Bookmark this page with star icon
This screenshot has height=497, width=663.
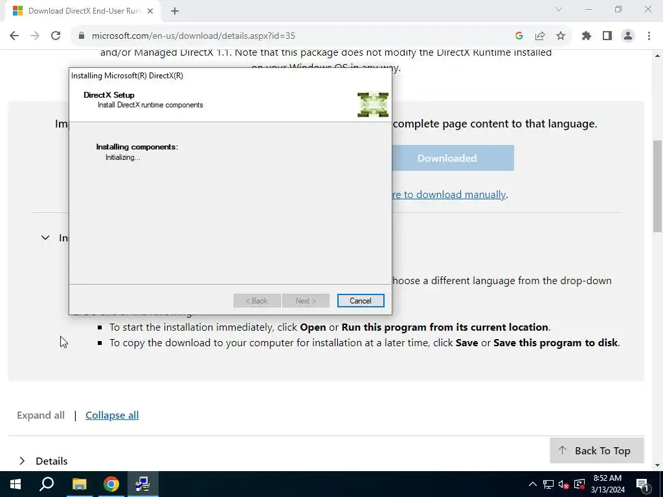pyautogui.click(x=561, y=36)
